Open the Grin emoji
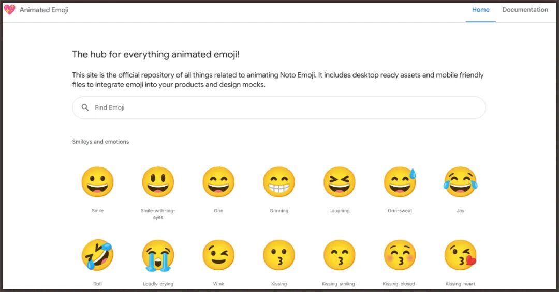Screen dimensions: 559x292 [x=218, y=182]
